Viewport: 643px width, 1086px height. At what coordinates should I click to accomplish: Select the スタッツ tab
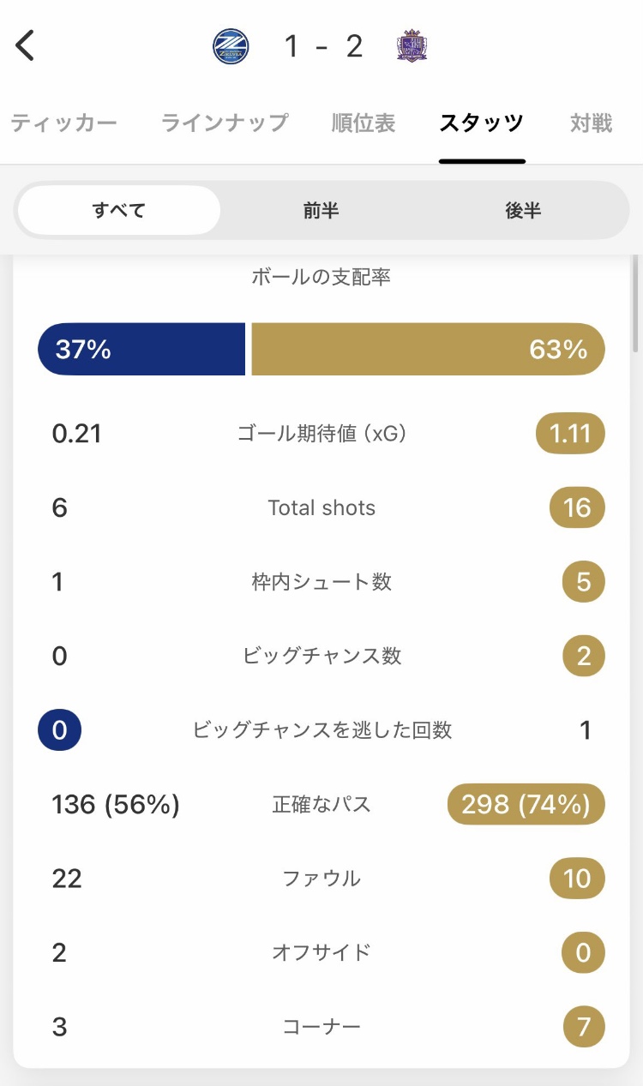click(481, 123)
